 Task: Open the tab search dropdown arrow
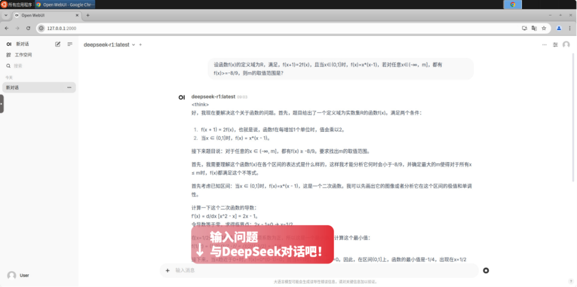click(6, 15)
